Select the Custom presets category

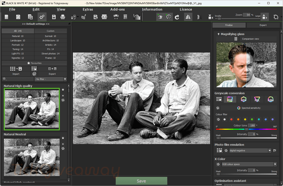coord(51,31)
